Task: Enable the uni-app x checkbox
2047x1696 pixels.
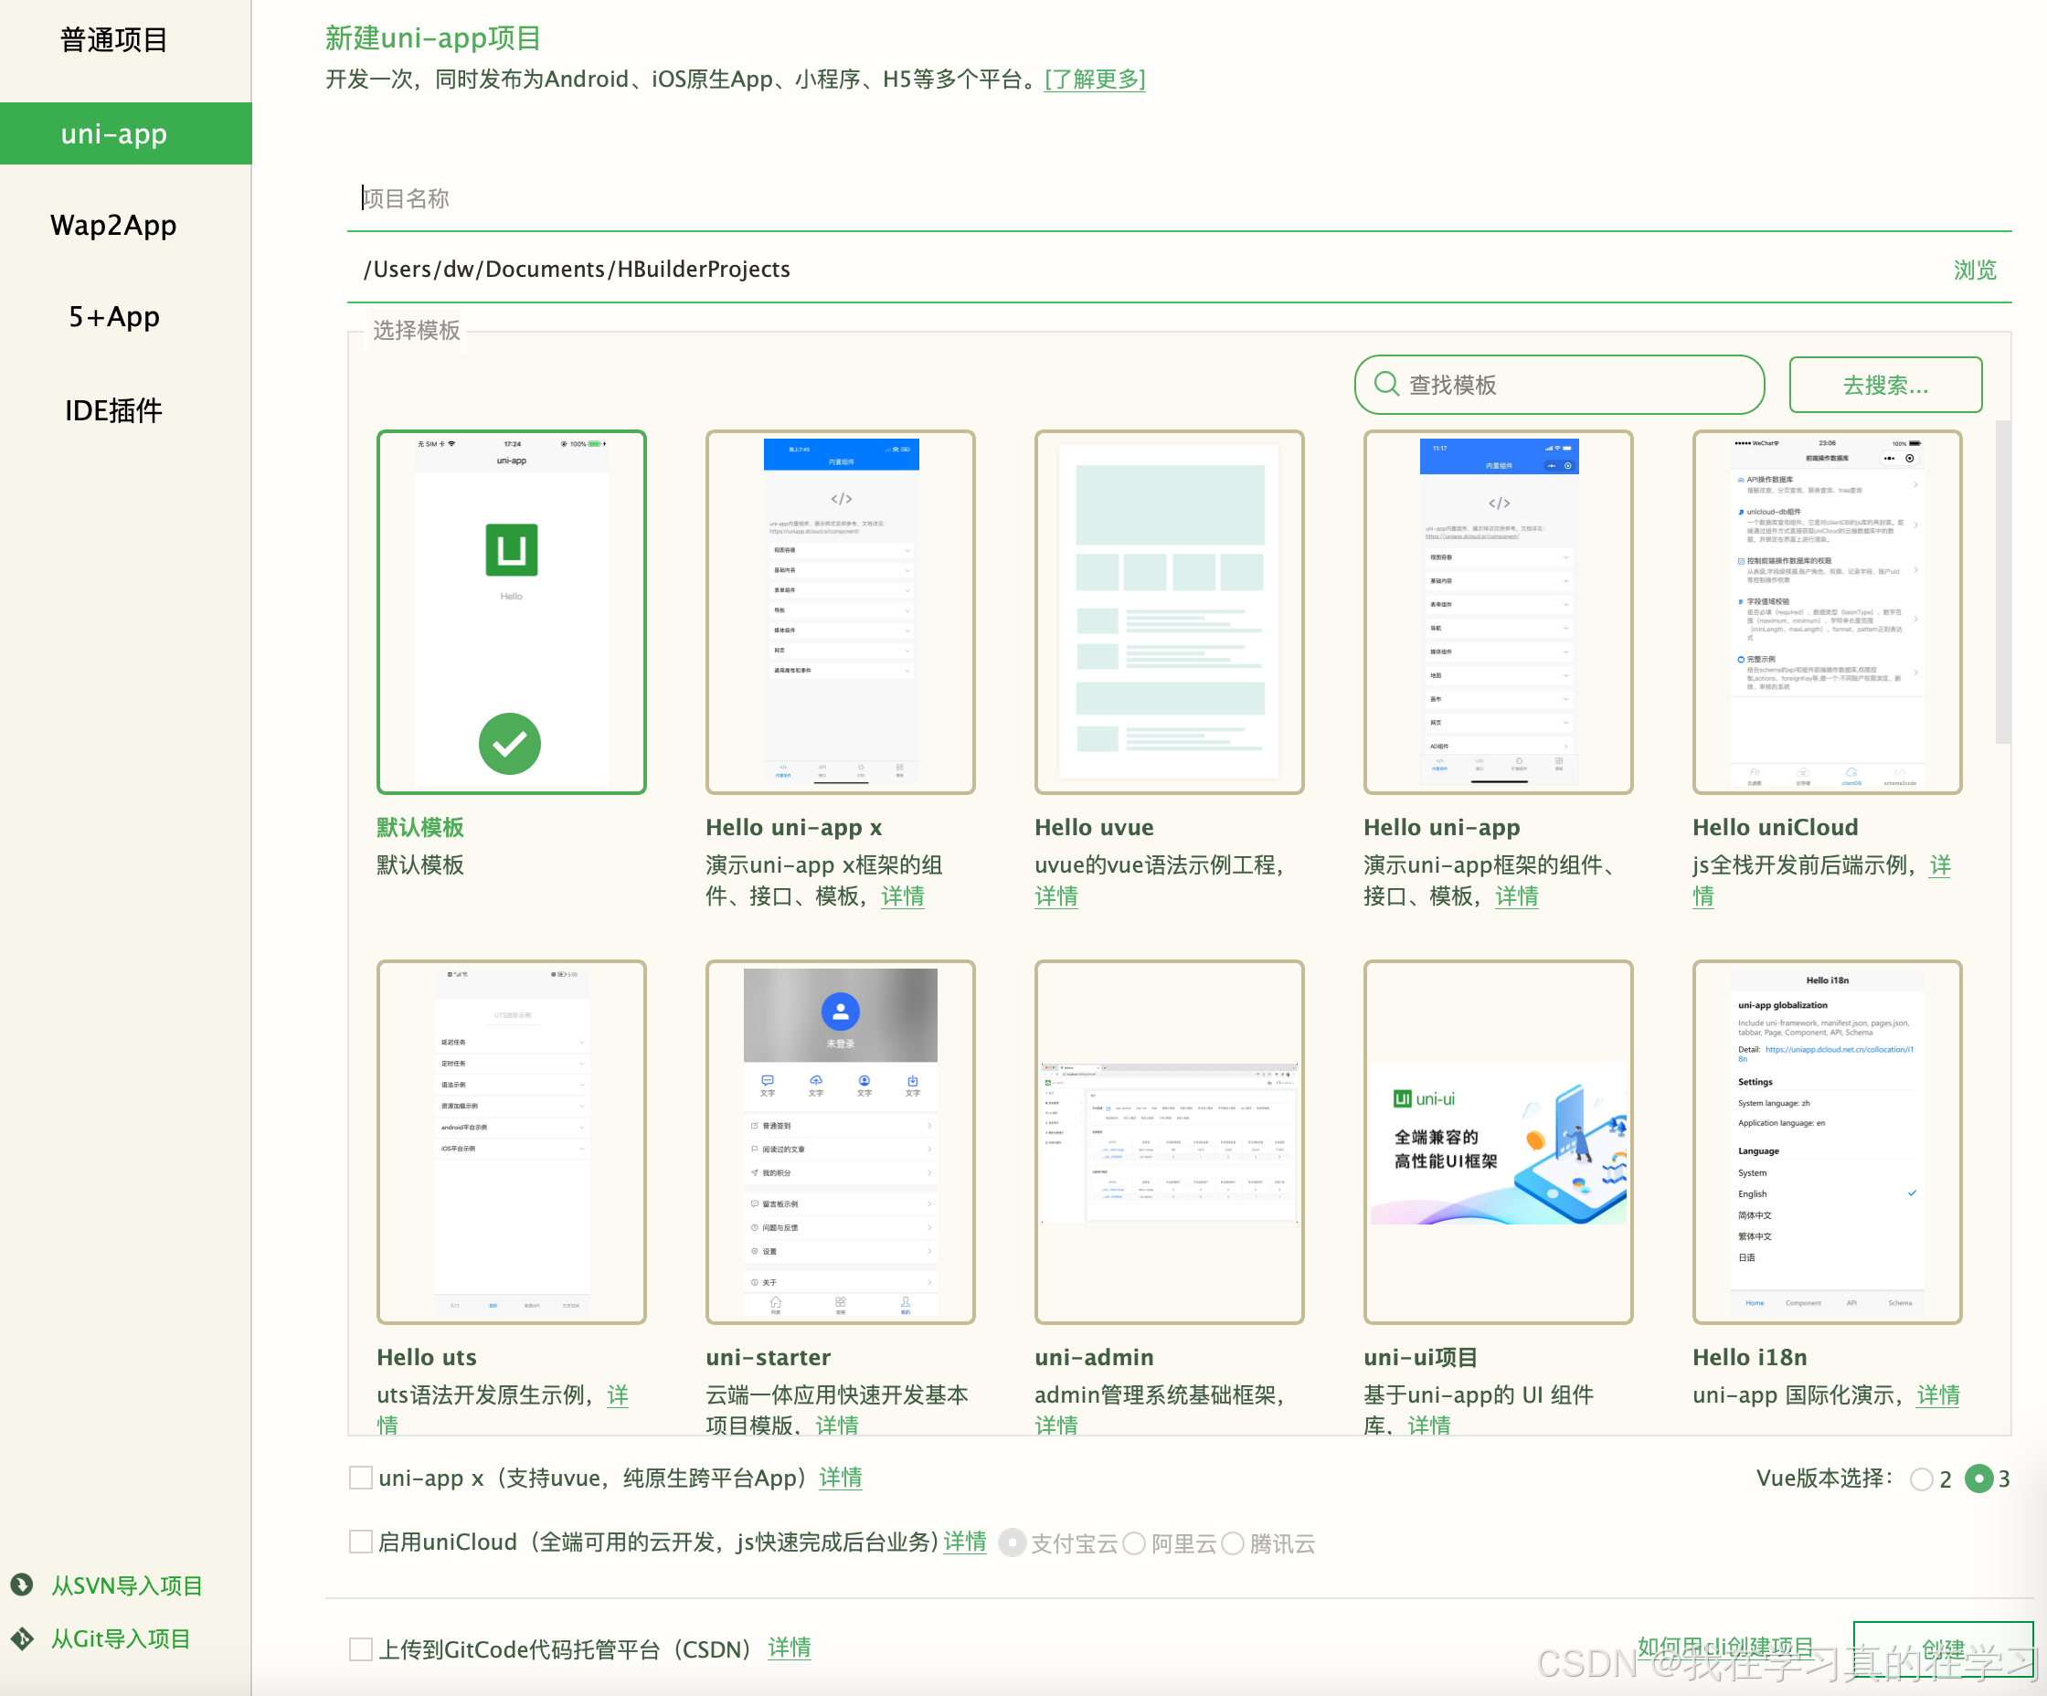Action: point(361,1478)
